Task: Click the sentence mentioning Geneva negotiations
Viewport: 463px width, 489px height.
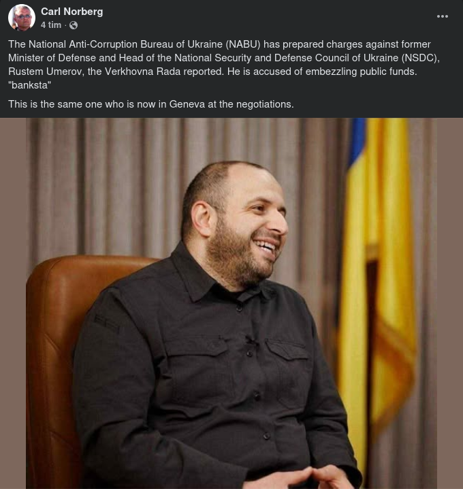Action: [x=151, y=104]
